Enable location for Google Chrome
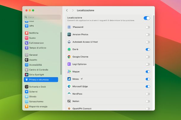The image size is (181, 120). pos(148,57)
